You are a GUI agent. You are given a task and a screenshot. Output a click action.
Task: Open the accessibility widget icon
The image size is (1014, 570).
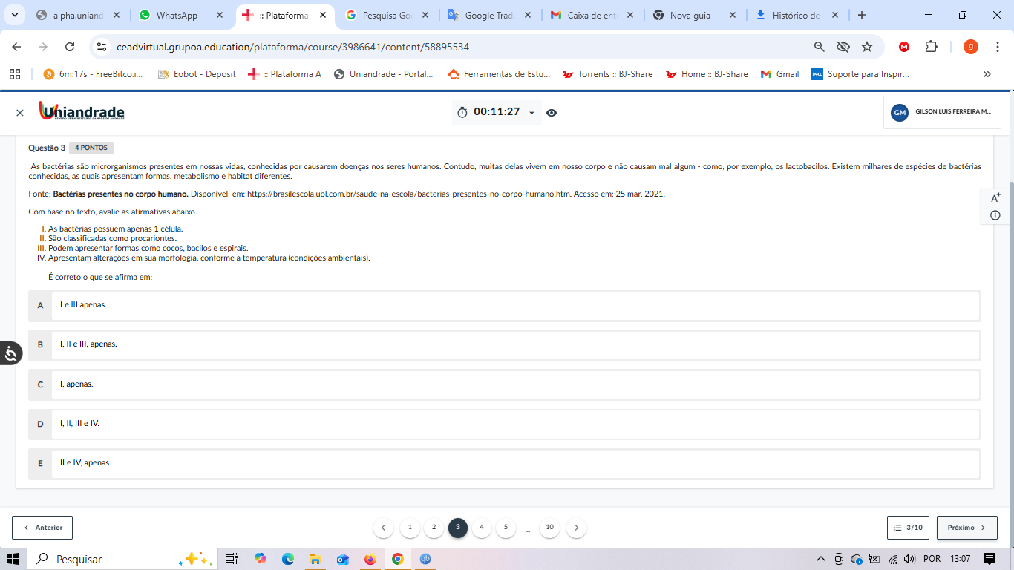pos(11,353)
